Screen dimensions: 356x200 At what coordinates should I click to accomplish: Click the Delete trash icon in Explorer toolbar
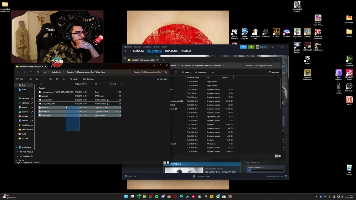pos(64,79)
